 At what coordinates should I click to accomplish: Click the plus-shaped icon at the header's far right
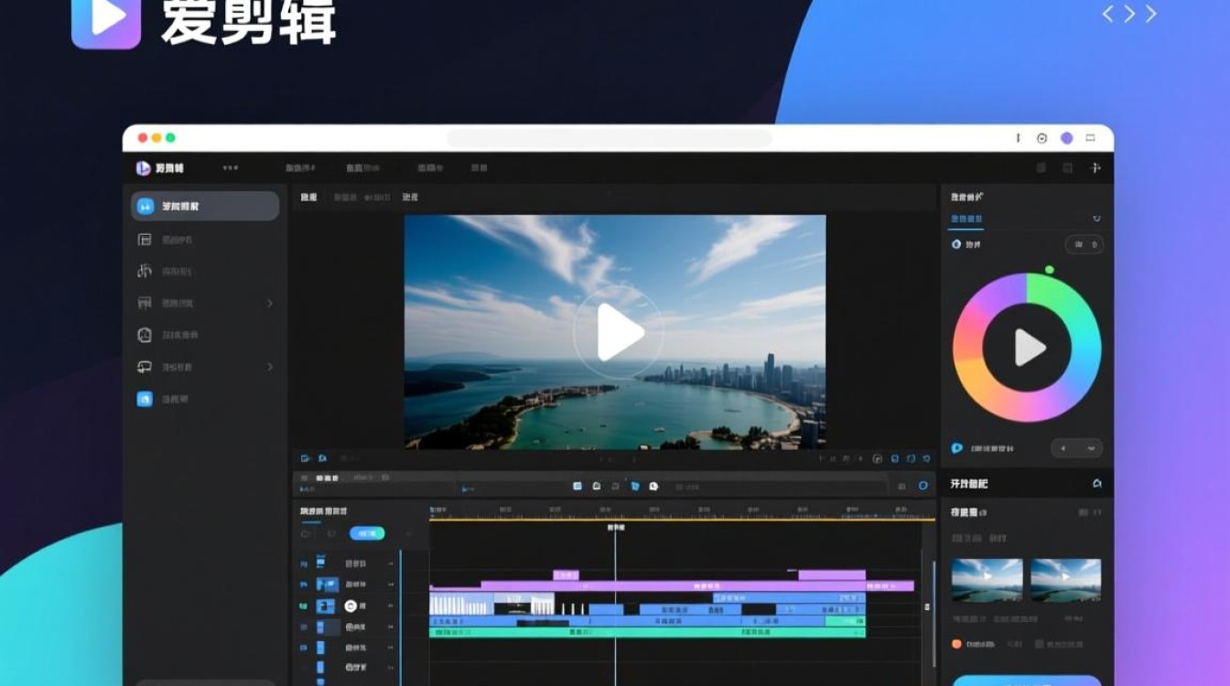click(x=1095, y=168)
